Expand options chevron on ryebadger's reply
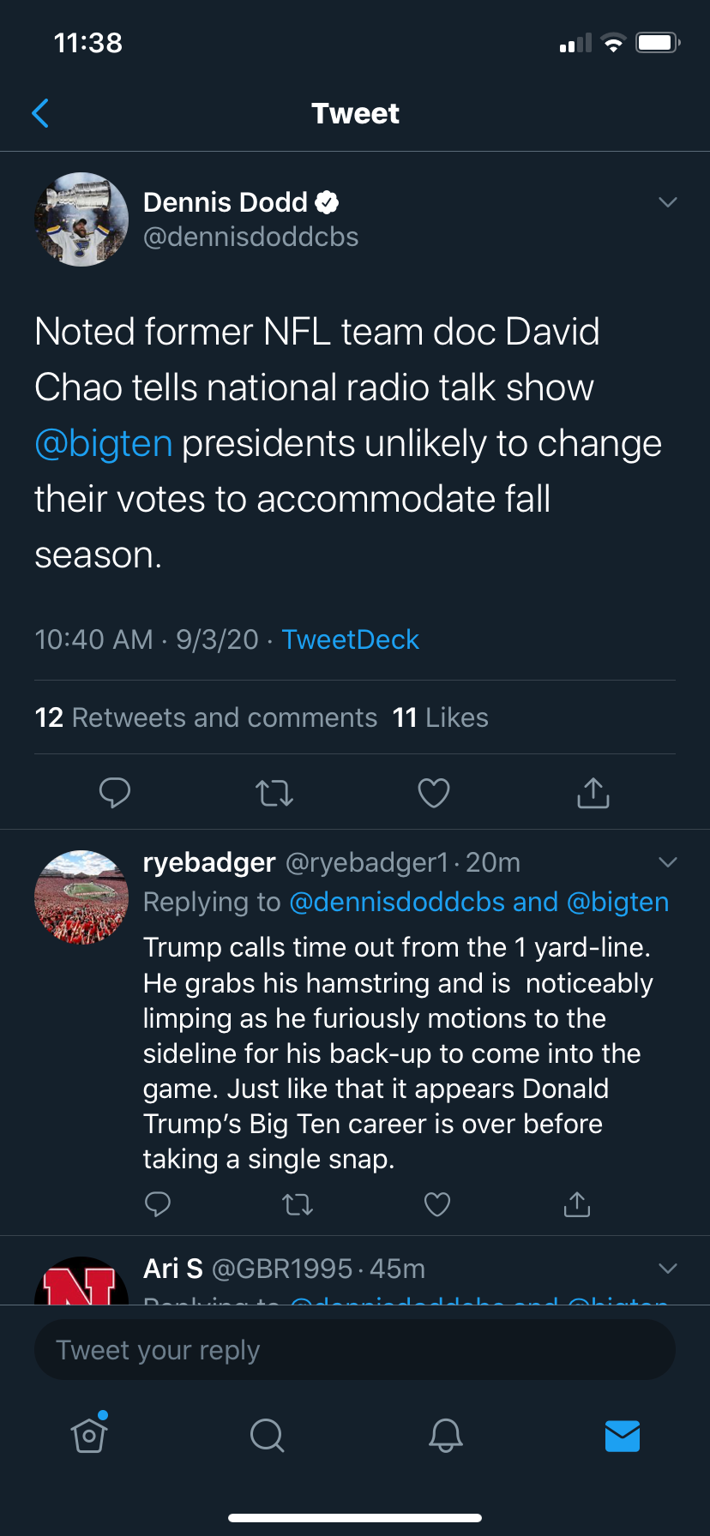The image size is (710, 1536). coord(668,862)
